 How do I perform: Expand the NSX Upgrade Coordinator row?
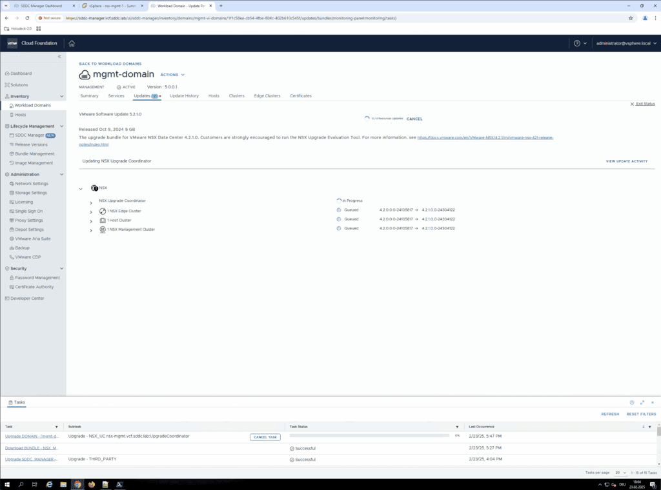coord(91,202)
